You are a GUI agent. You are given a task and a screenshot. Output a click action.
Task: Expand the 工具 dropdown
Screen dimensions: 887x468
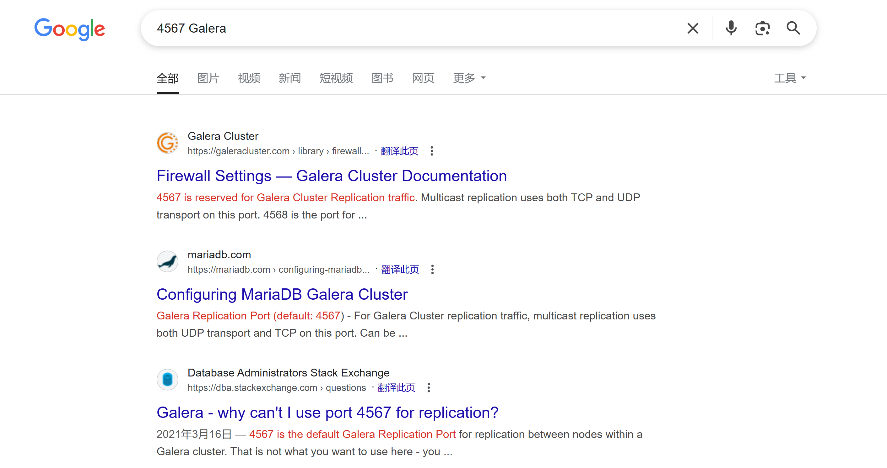point(790,78)
